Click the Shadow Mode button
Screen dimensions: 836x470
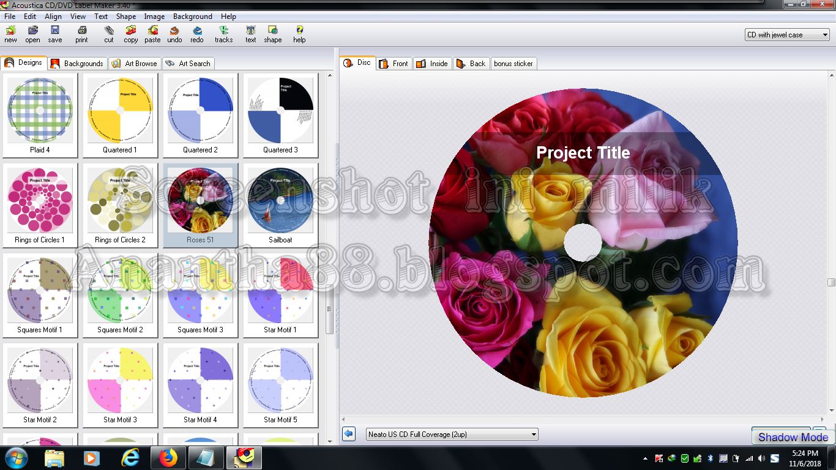[793, 437]
